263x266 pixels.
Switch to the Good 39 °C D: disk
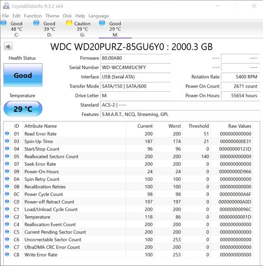click(49, 29)
